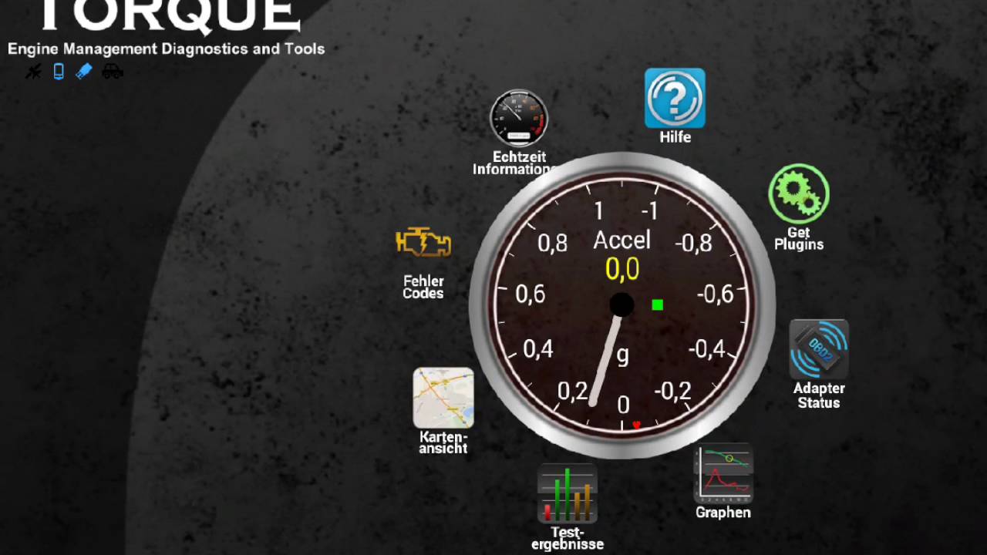Tap "Engine Management Diagnostics and Tools" subtitle

pos(167,49)
